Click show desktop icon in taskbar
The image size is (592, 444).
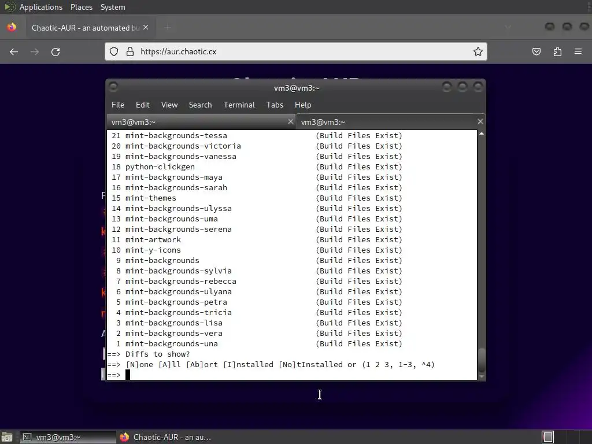point(7,437)
